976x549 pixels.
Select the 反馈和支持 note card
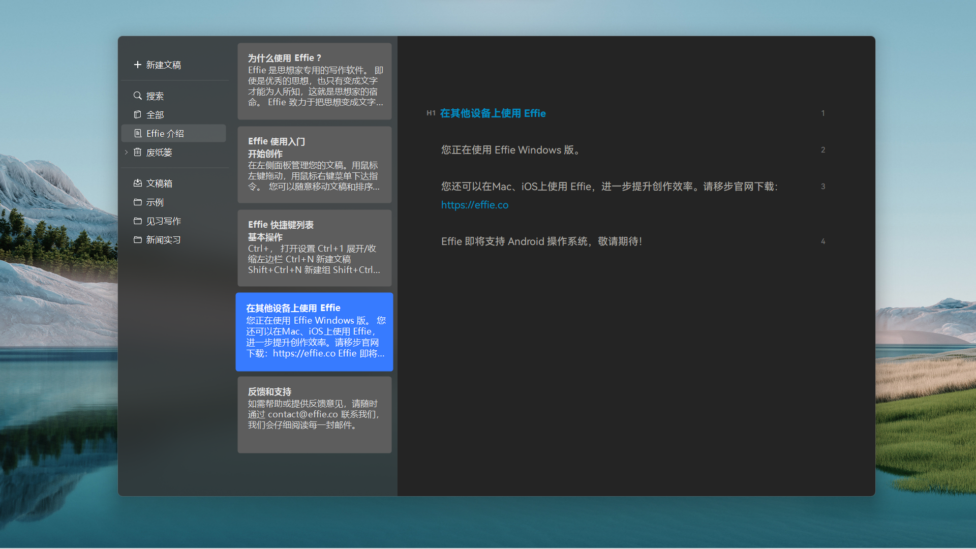pos(314,414)
